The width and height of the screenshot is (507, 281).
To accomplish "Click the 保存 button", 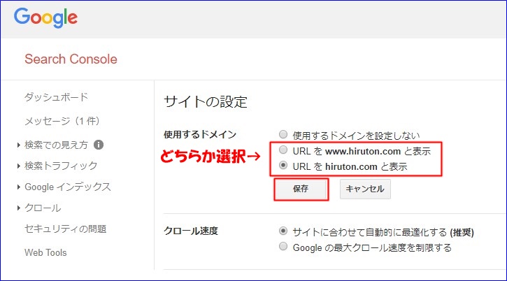I will click(x=301, y=189).
